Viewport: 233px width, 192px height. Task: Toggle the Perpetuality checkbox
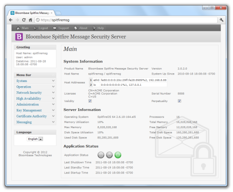coord(179,101)
